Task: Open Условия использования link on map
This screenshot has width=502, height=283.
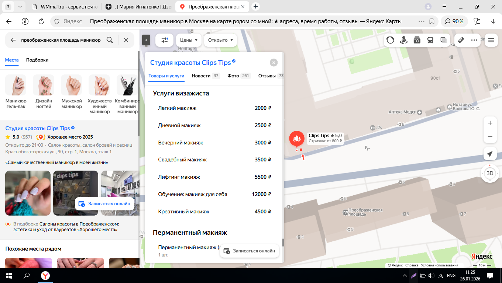Action: pos(439,265)
